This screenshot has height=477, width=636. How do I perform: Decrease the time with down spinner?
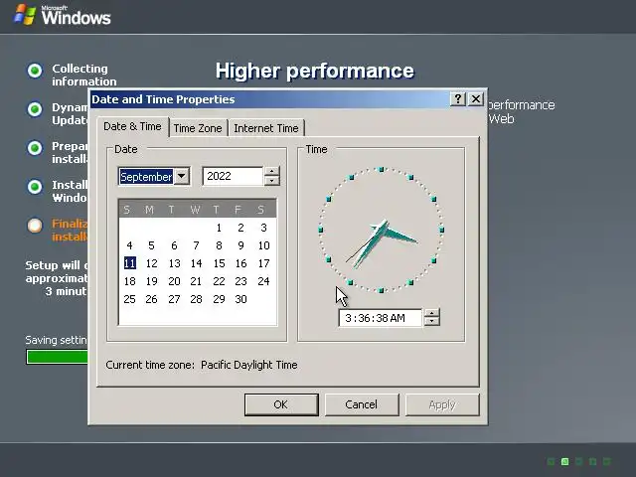[x=431, y=322]
